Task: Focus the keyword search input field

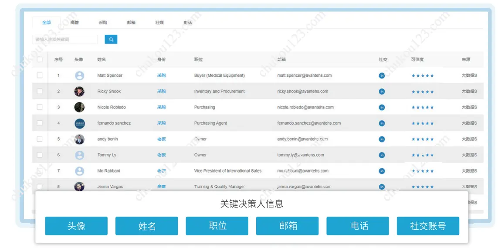Action: pos(64,40)
